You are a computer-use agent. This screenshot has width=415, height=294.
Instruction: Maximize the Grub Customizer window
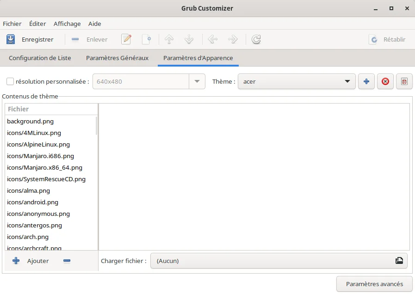tap(391, 8)
